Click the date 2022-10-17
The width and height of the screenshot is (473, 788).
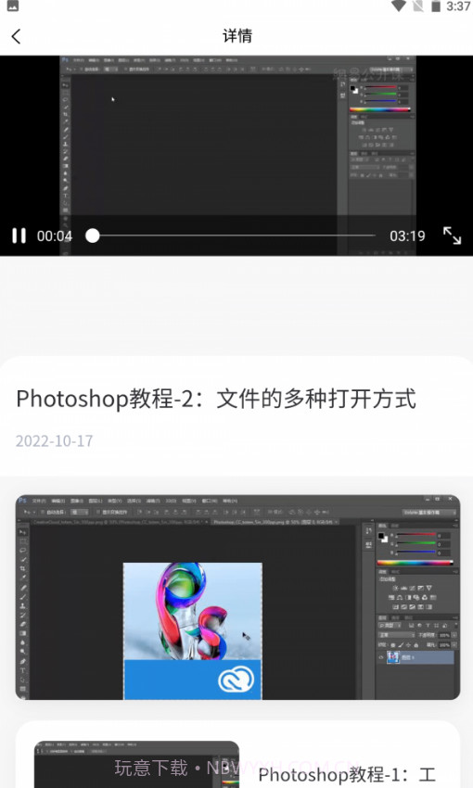[55, 440]
